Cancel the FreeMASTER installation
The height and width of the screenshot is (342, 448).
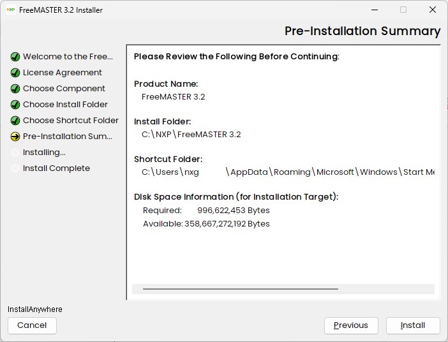click(x=32, y=325)
